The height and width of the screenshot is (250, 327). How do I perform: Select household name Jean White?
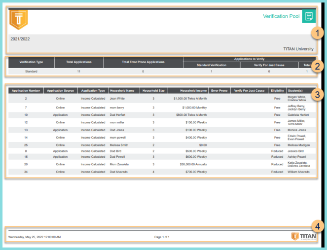(117, 99)
